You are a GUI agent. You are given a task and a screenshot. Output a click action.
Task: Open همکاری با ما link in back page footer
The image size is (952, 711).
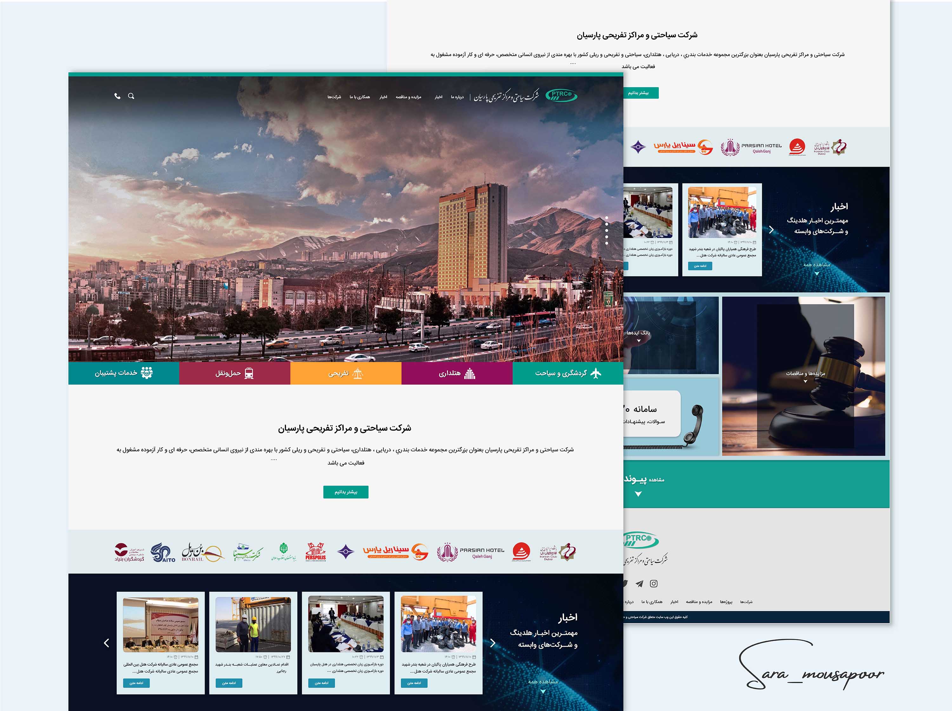[652, 602]
